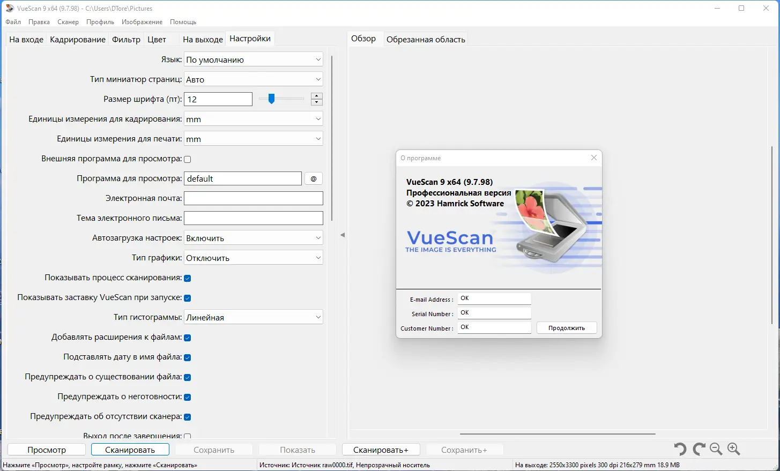Enable external viewer program checkbox
The image size is (780, 471).
187,159
